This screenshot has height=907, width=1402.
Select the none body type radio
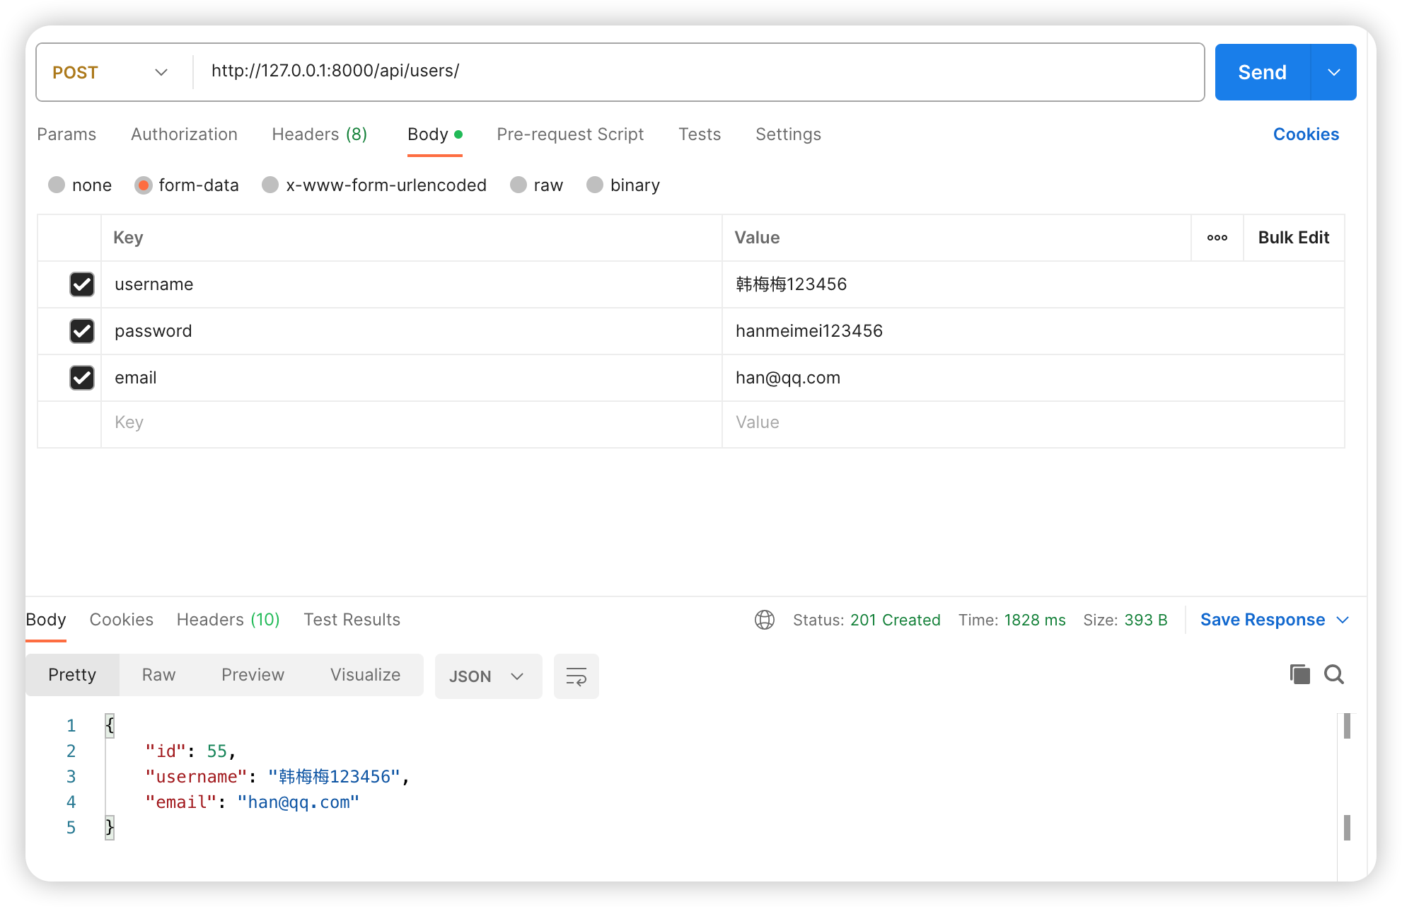(57, 185)
